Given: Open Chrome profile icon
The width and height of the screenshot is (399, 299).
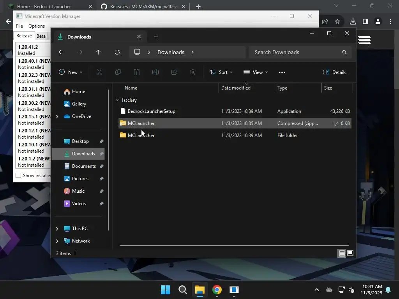Looking at the screenshot, I should point(378,22).
